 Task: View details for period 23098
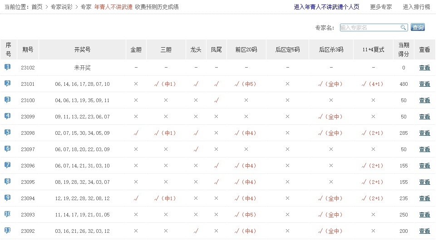pos(424,133)
